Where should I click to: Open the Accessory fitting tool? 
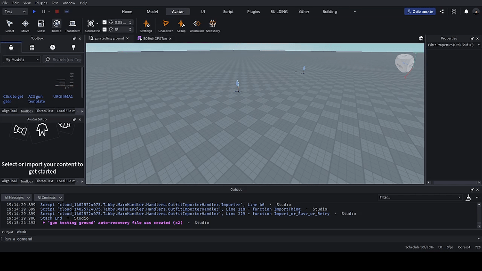tap(213, 26)
